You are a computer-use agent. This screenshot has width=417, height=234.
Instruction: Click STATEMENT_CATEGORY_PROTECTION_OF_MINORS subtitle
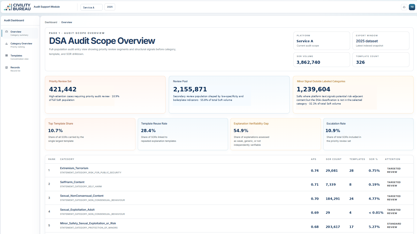click(x=89, y=228)
